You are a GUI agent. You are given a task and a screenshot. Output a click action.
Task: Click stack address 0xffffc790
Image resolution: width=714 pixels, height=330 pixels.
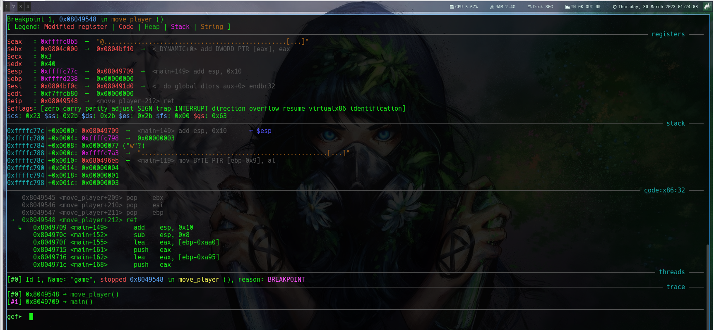pyautogui.click(x=26, y=168)
